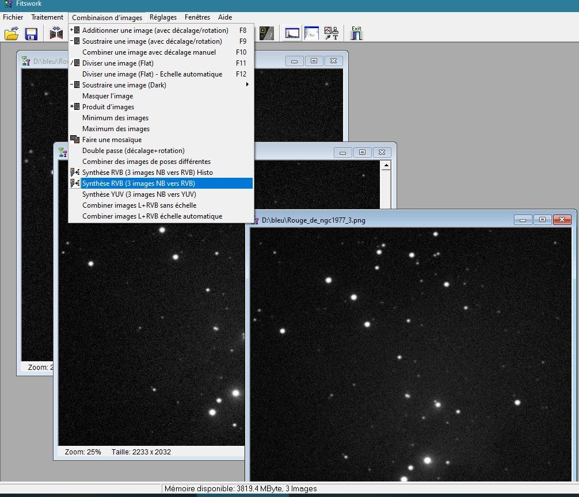Click the Save floppy disk icon
This screenshot has width=579, height=497.
coord(32,33)
